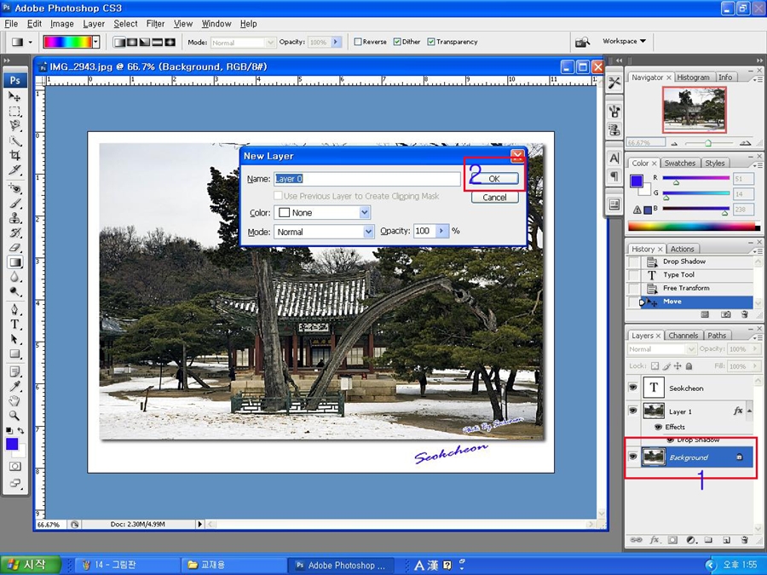
Task: Select the Clone Stamp tool
Action: pyautogui.click(x=14, y=217)
